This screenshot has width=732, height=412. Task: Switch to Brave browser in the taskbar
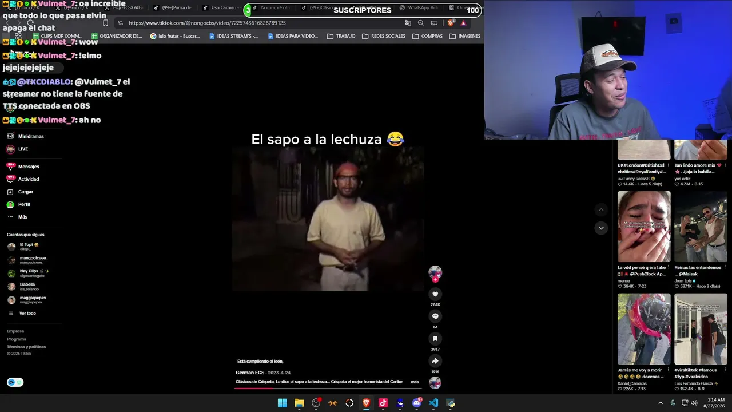click(x=367, y=403)
